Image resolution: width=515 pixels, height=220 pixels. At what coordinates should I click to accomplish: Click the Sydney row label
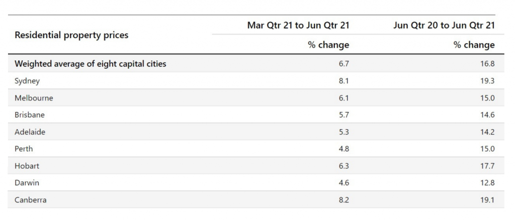click(27, 81)
